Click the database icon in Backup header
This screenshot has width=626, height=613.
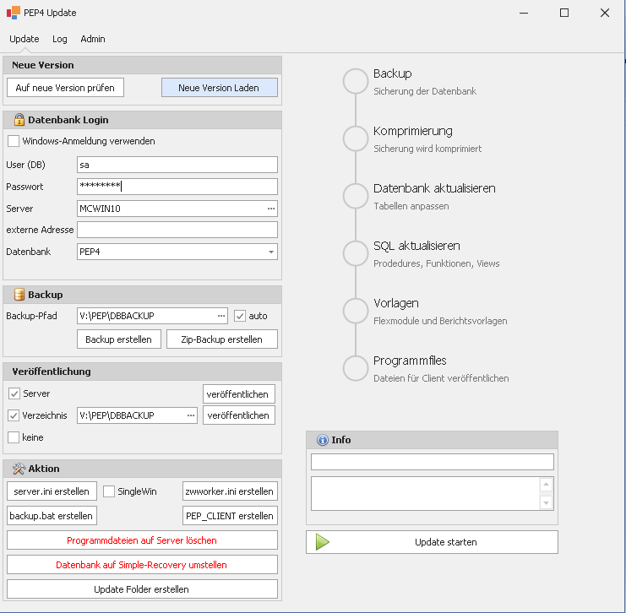(19, 295)
